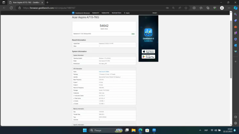Open the user profile avatar
239x134 pixels.
point(222,8)
